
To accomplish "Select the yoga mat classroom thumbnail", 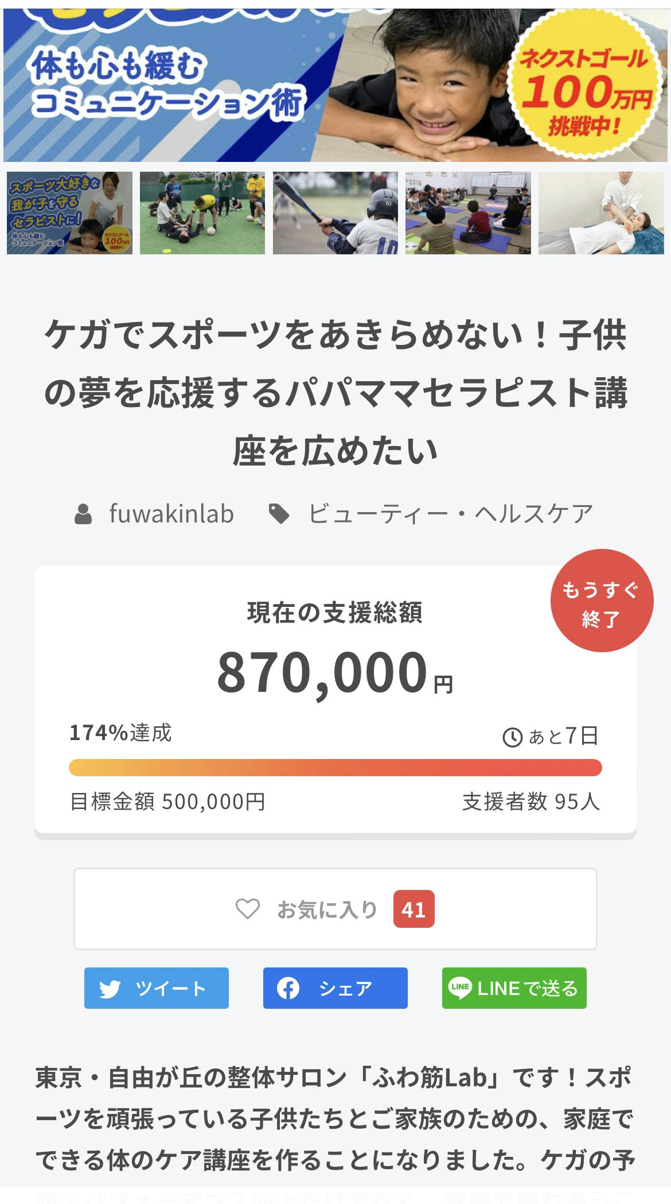I will (468, 213).
